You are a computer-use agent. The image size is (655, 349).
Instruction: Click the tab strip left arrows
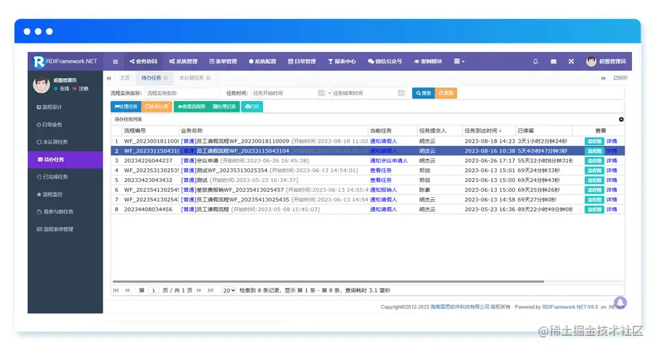[x=109, y=78]
